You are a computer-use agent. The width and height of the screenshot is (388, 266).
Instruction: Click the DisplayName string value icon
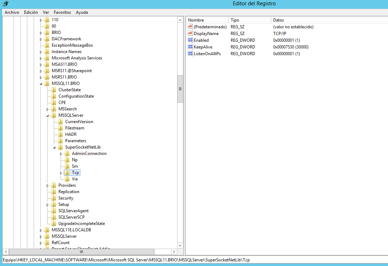(190, 33)
